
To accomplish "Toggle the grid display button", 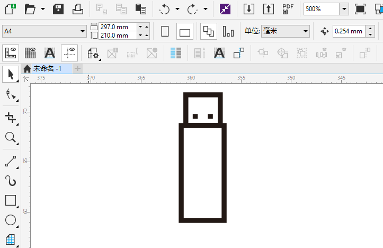I will [30, 52].
